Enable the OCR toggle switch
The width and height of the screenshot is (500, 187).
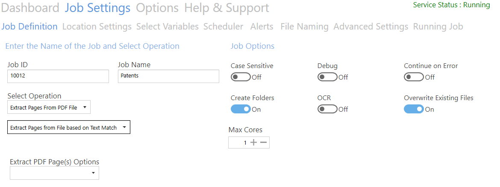pyautogui.click(x=327, y=109)
